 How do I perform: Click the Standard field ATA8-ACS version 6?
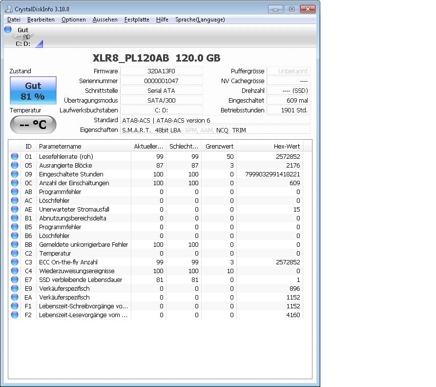pos(215,120)
